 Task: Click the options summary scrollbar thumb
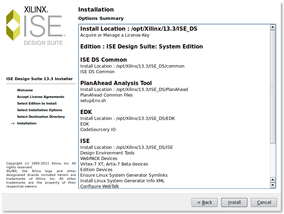(x=273, y=87)
